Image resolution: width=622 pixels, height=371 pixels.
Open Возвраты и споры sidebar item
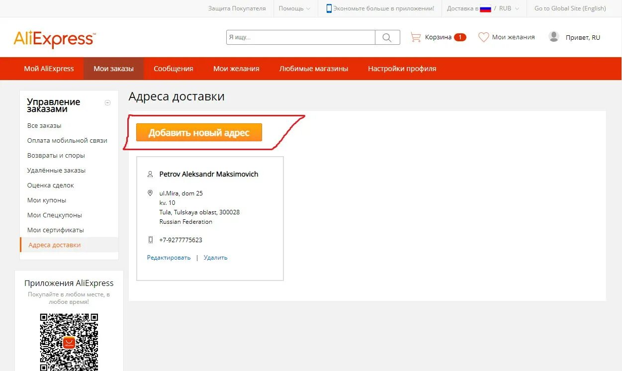(56, 156)
